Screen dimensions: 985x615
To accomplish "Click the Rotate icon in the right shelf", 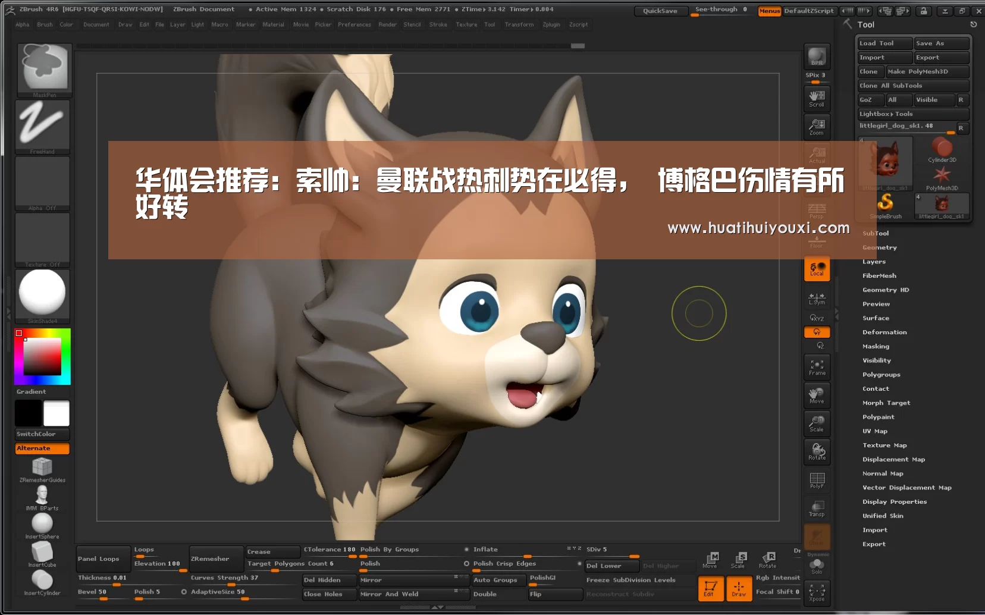I will pos(817,452).
